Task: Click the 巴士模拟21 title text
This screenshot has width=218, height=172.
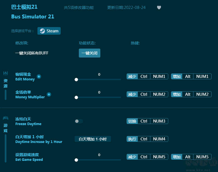Action: pyautogui.click(x=24, y=7)
